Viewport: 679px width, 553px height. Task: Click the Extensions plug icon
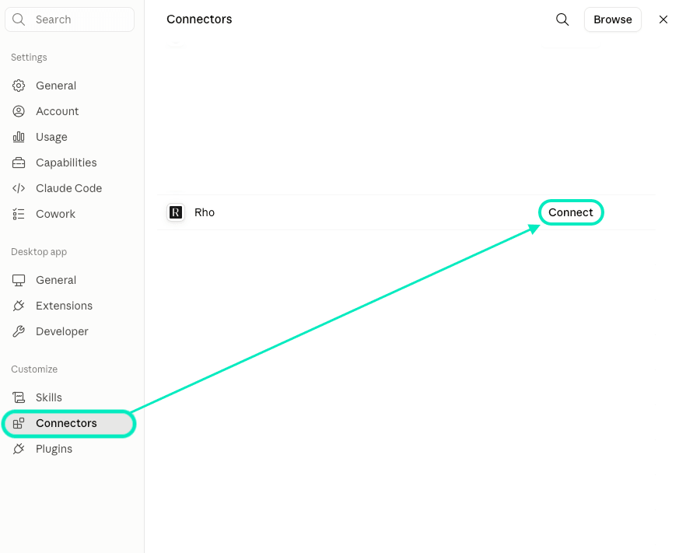click(x=19, y=306)
